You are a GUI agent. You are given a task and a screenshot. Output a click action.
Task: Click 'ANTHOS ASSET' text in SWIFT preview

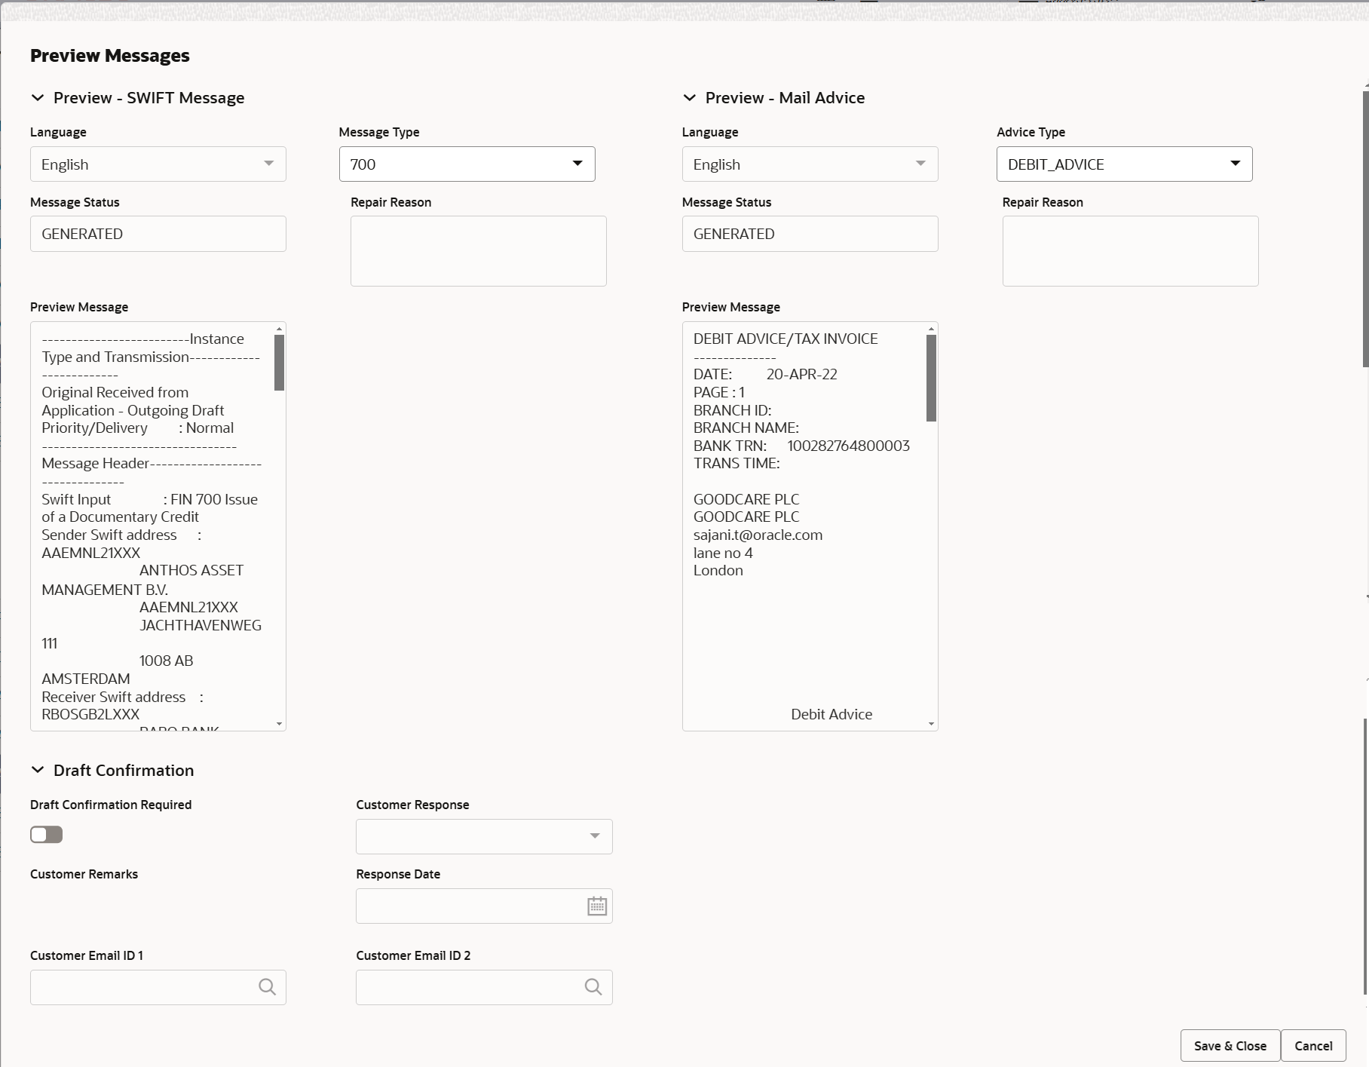pos(191,570)
